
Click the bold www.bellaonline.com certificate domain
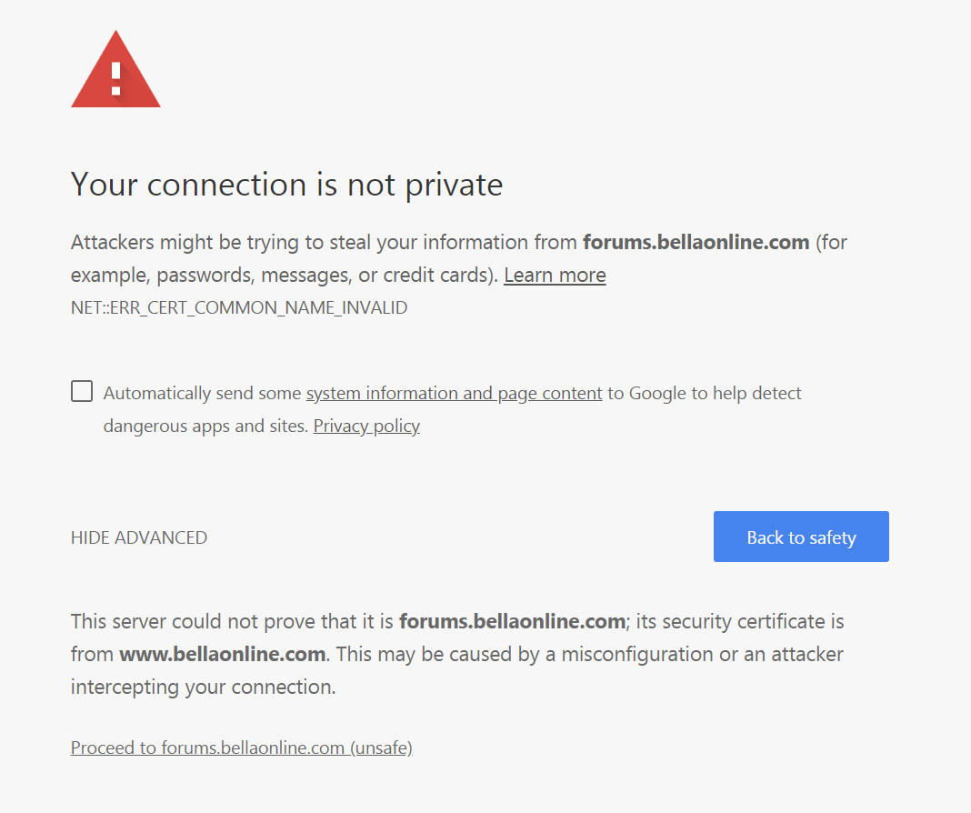[223, 654]
